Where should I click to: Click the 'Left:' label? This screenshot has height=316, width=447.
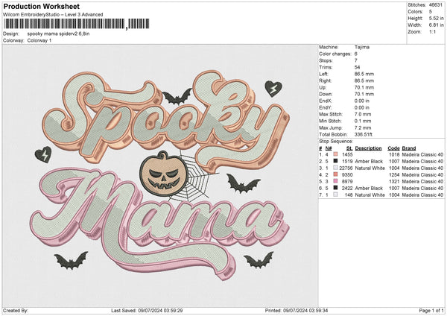pyautogui.click(x=323, y=74)
